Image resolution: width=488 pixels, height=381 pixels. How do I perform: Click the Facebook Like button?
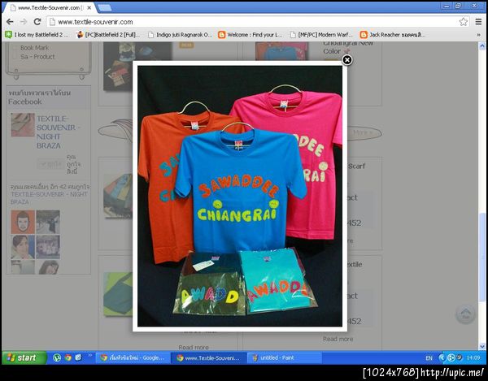click(50, 164)
